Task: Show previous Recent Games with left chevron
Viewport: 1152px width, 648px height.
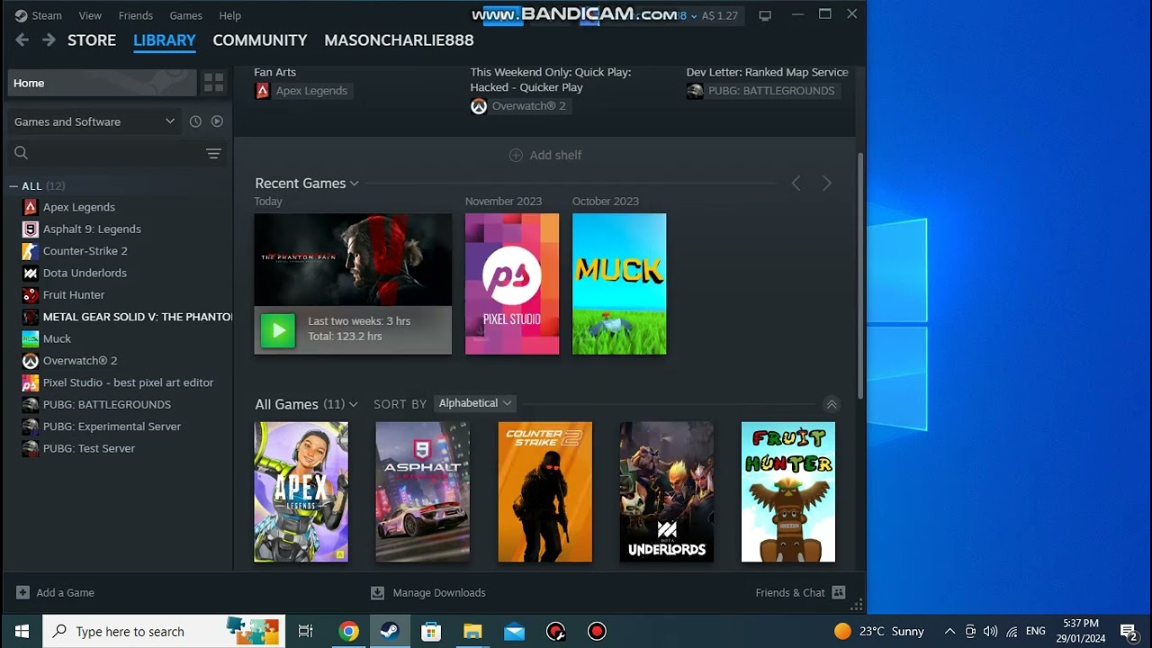Action: pos(796,184)
